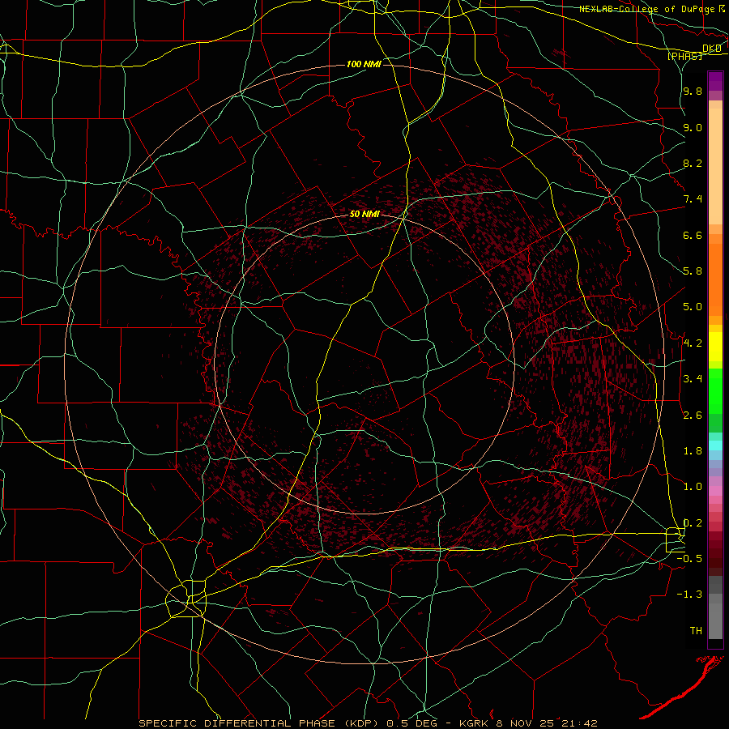Click the -0.5 value on color scale
This screenshot has height=729, width=729.
point(689,559)
